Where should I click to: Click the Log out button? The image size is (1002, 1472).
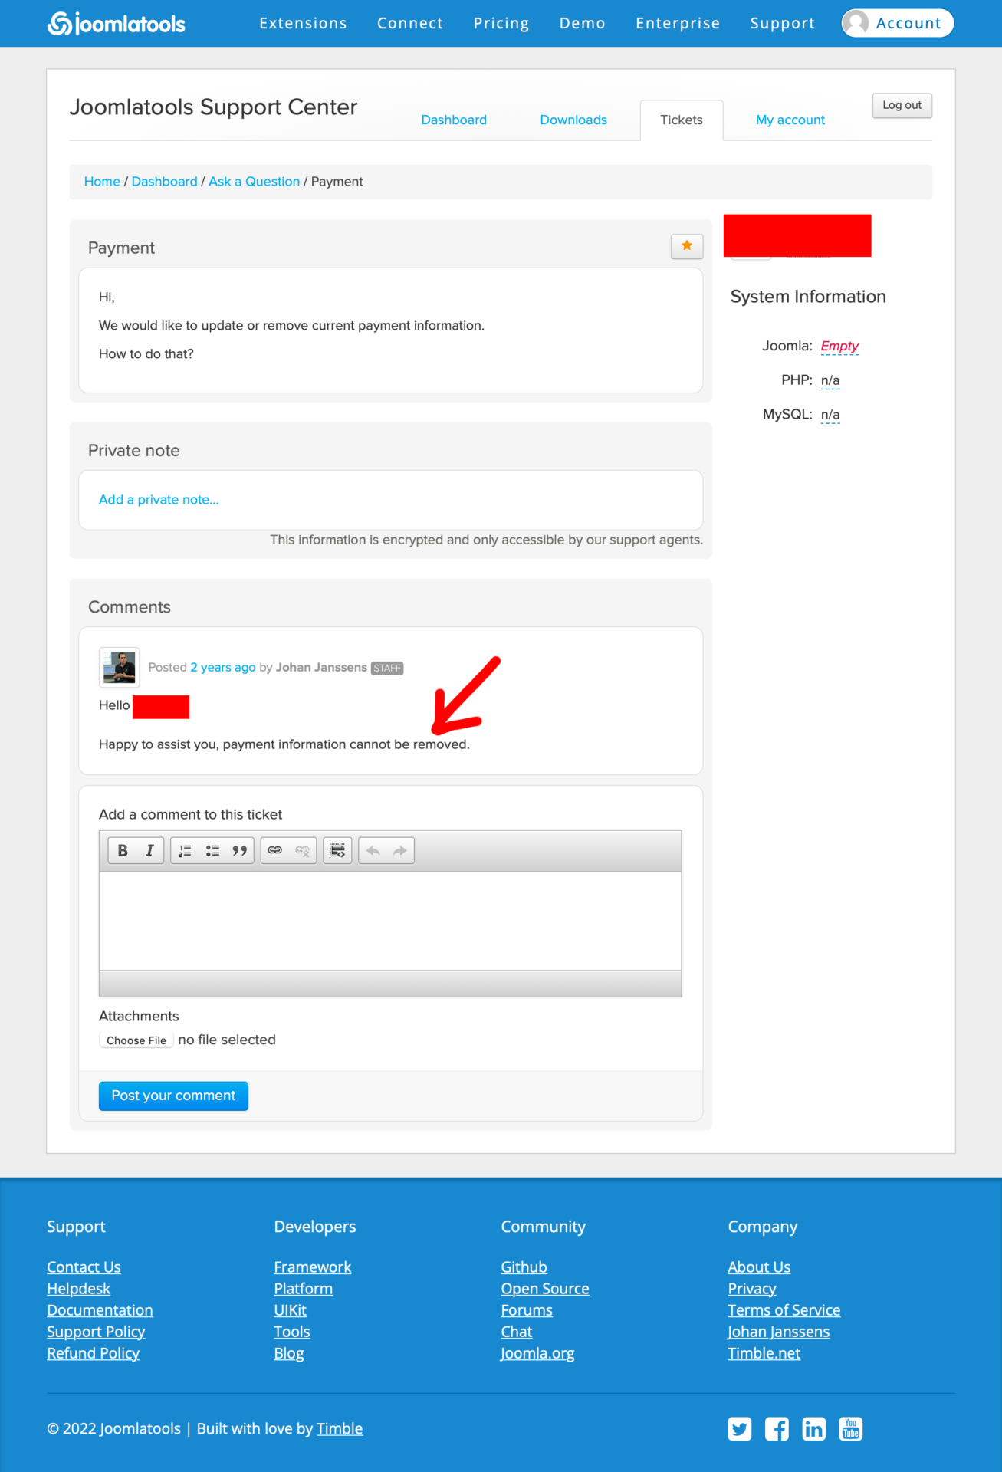(902, 105)
